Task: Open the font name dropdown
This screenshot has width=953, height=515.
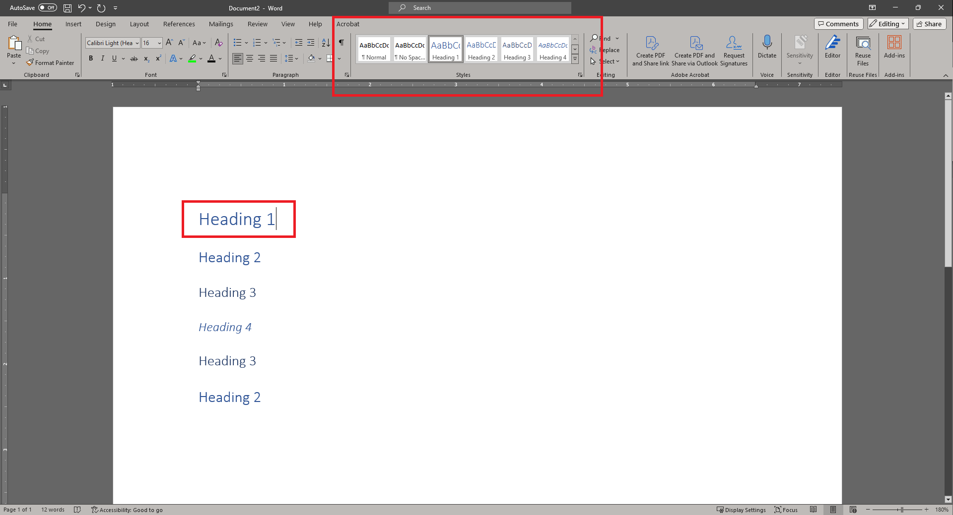Action: coord(137,43)
